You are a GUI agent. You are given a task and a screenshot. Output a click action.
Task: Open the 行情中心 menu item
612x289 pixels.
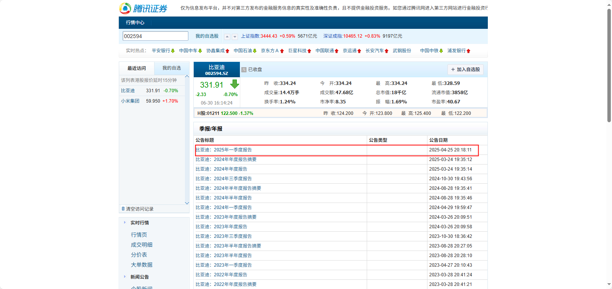pos(135,23)
